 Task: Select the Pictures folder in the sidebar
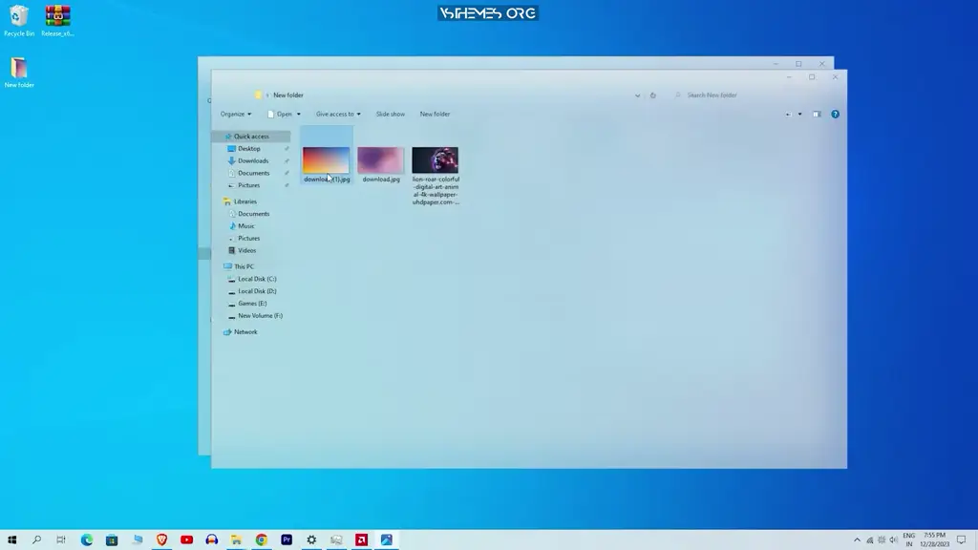click(249, 184)
